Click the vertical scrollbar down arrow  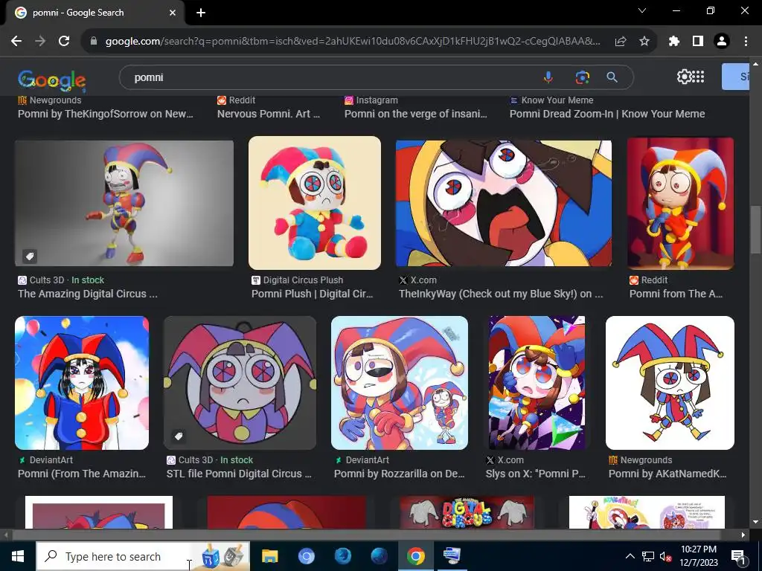[755, 522]
